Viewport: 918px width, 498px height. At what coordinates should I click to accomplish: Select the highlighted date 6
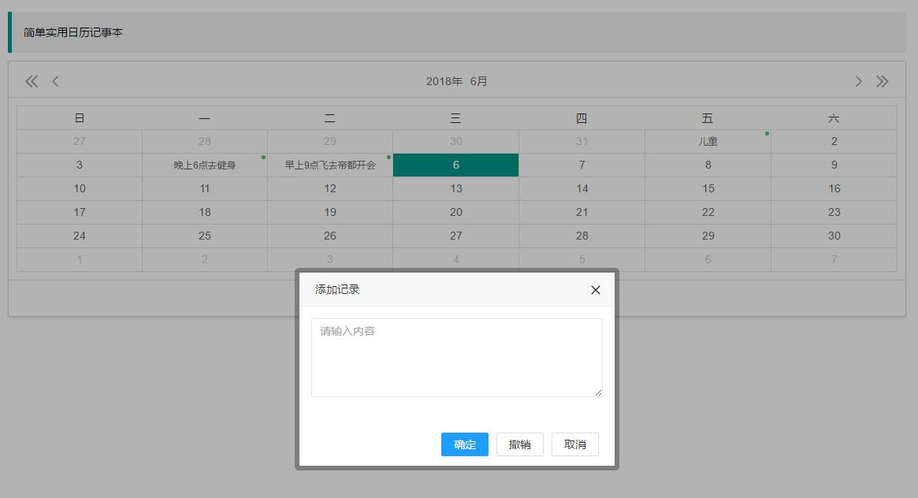click(455, 165)
